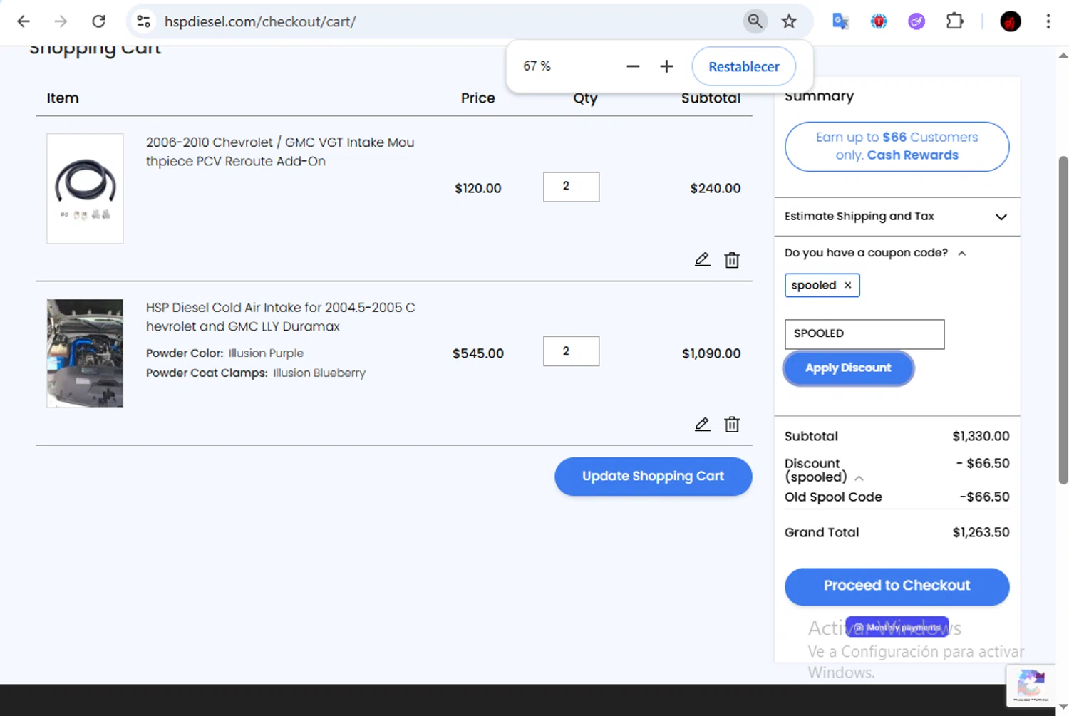Click Apply Discount
Viewport: 1069px width, 716px height.
click(848, 368)
